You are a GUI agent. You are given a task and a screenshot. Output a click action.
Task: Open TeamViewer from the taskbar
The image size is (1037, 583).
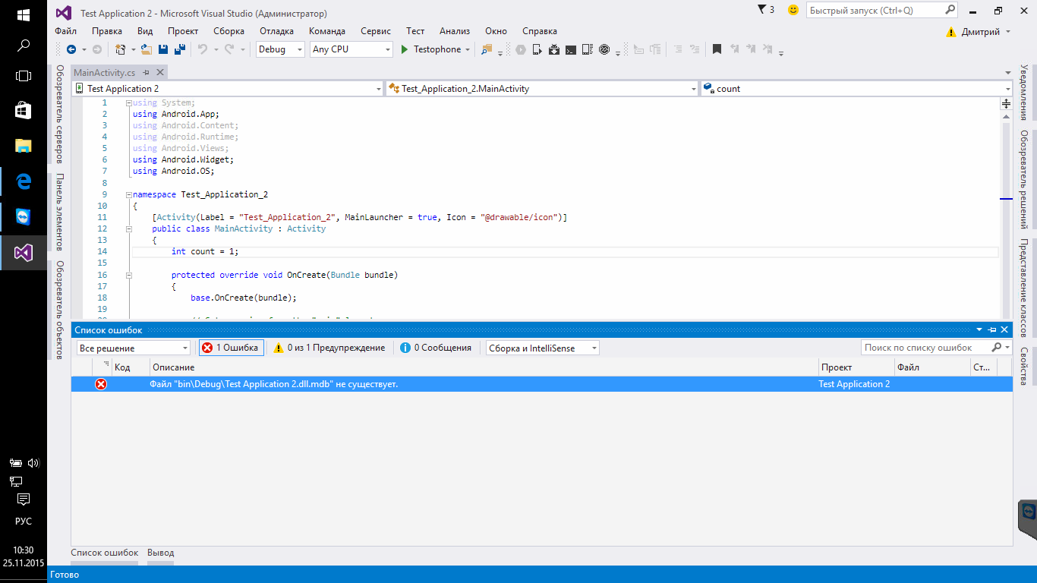24,217
